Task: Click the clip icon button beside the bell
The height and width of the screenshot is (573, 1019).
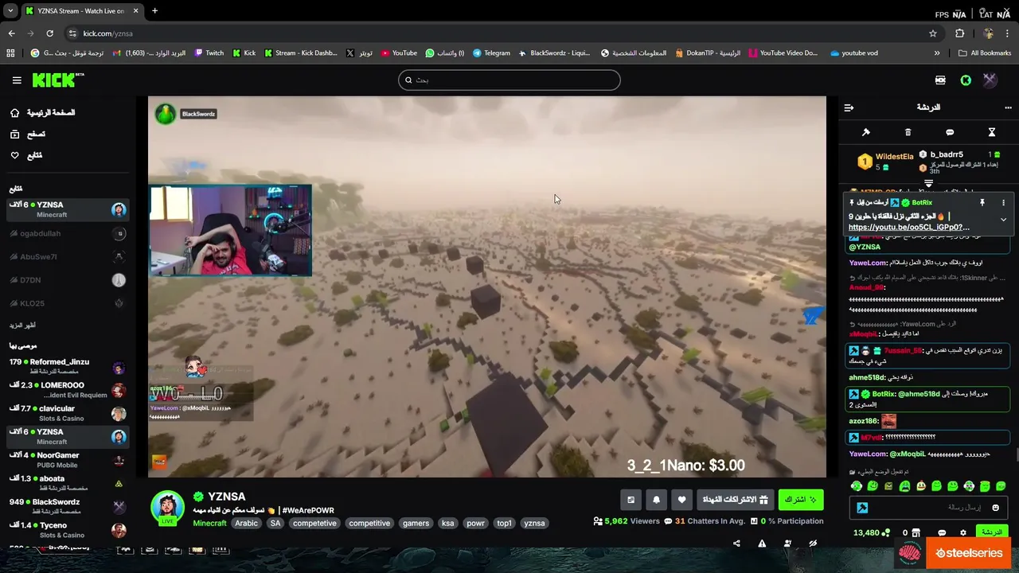Action: (x=631, y=500)
